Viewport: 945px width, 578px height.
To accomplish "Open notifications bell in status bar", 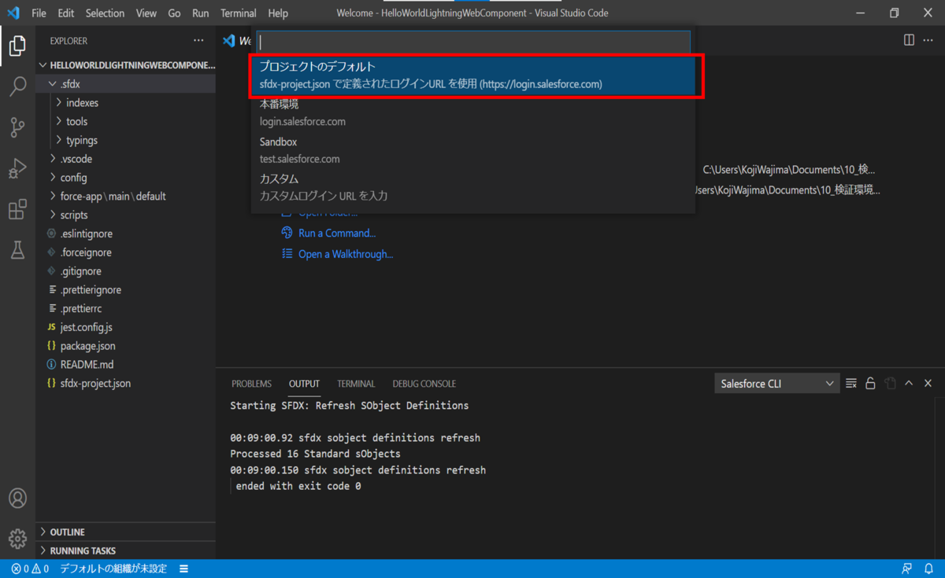I will pyautogui.click(x=928, y=569).
